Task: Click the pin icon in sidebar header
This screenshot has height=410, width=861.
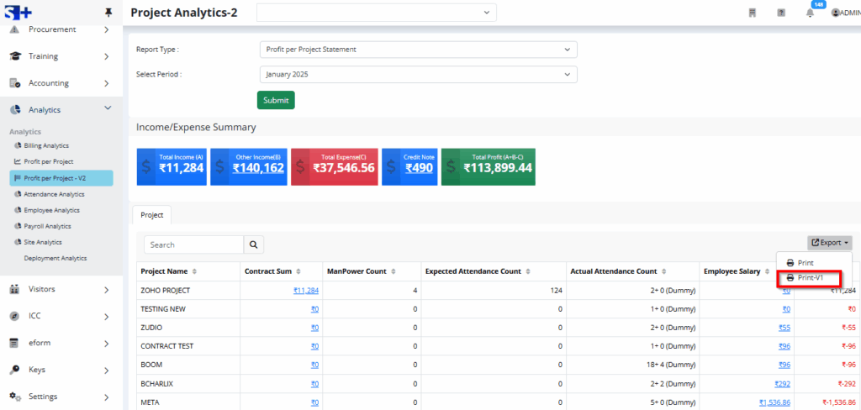Action: (108, 12)
